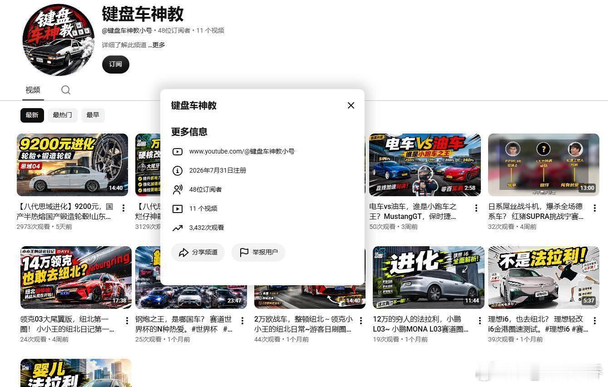Click 25次观看 • 1个月前 metadata
This screenshot has height=387, width=608.
[163, 339]
